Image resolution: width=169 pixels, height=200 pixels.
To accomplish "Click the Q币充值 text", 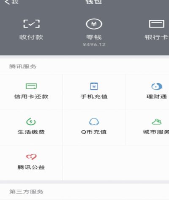I will [94, 132].
